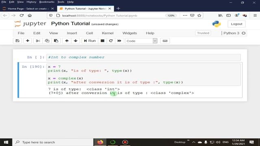Go to browser home page
260x146 pixels.
[30, 15]
